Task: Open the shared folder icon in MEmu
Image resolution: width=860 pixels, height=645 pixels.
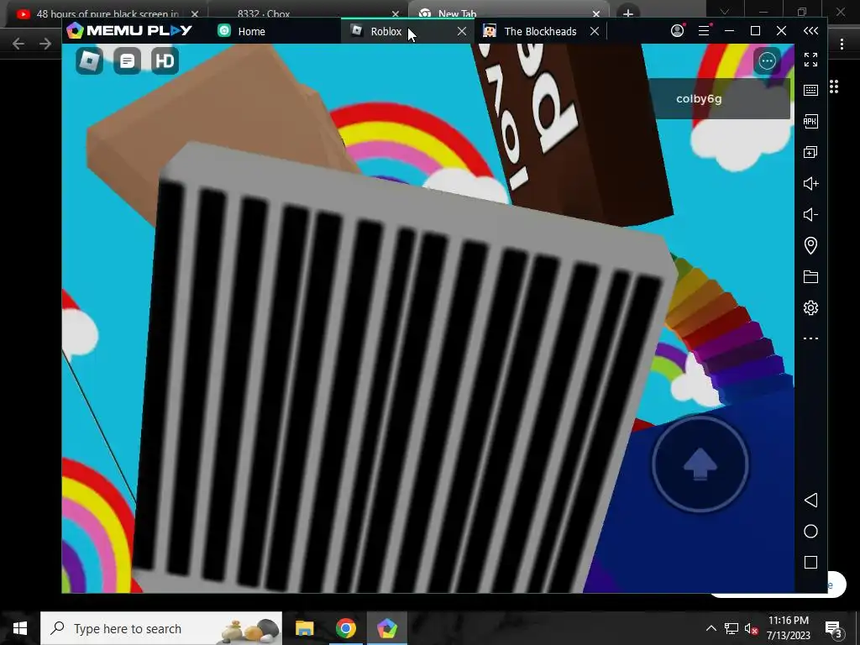Action: tap(810, 276)
